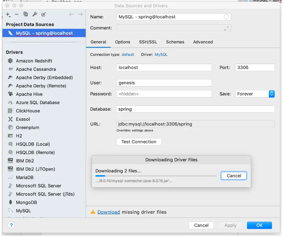Click the Download missing driver files link
Viewport: 284px width, 237px height.
tap(109, 212)
